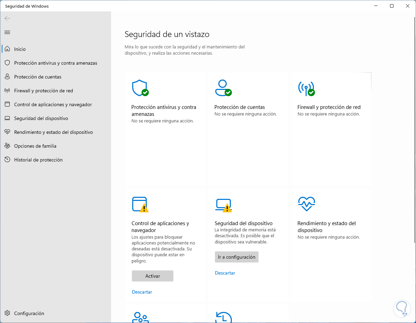Open Protección de cuentas in sidebar
Viewport: 416px width, 323px height.
point(55,77)
